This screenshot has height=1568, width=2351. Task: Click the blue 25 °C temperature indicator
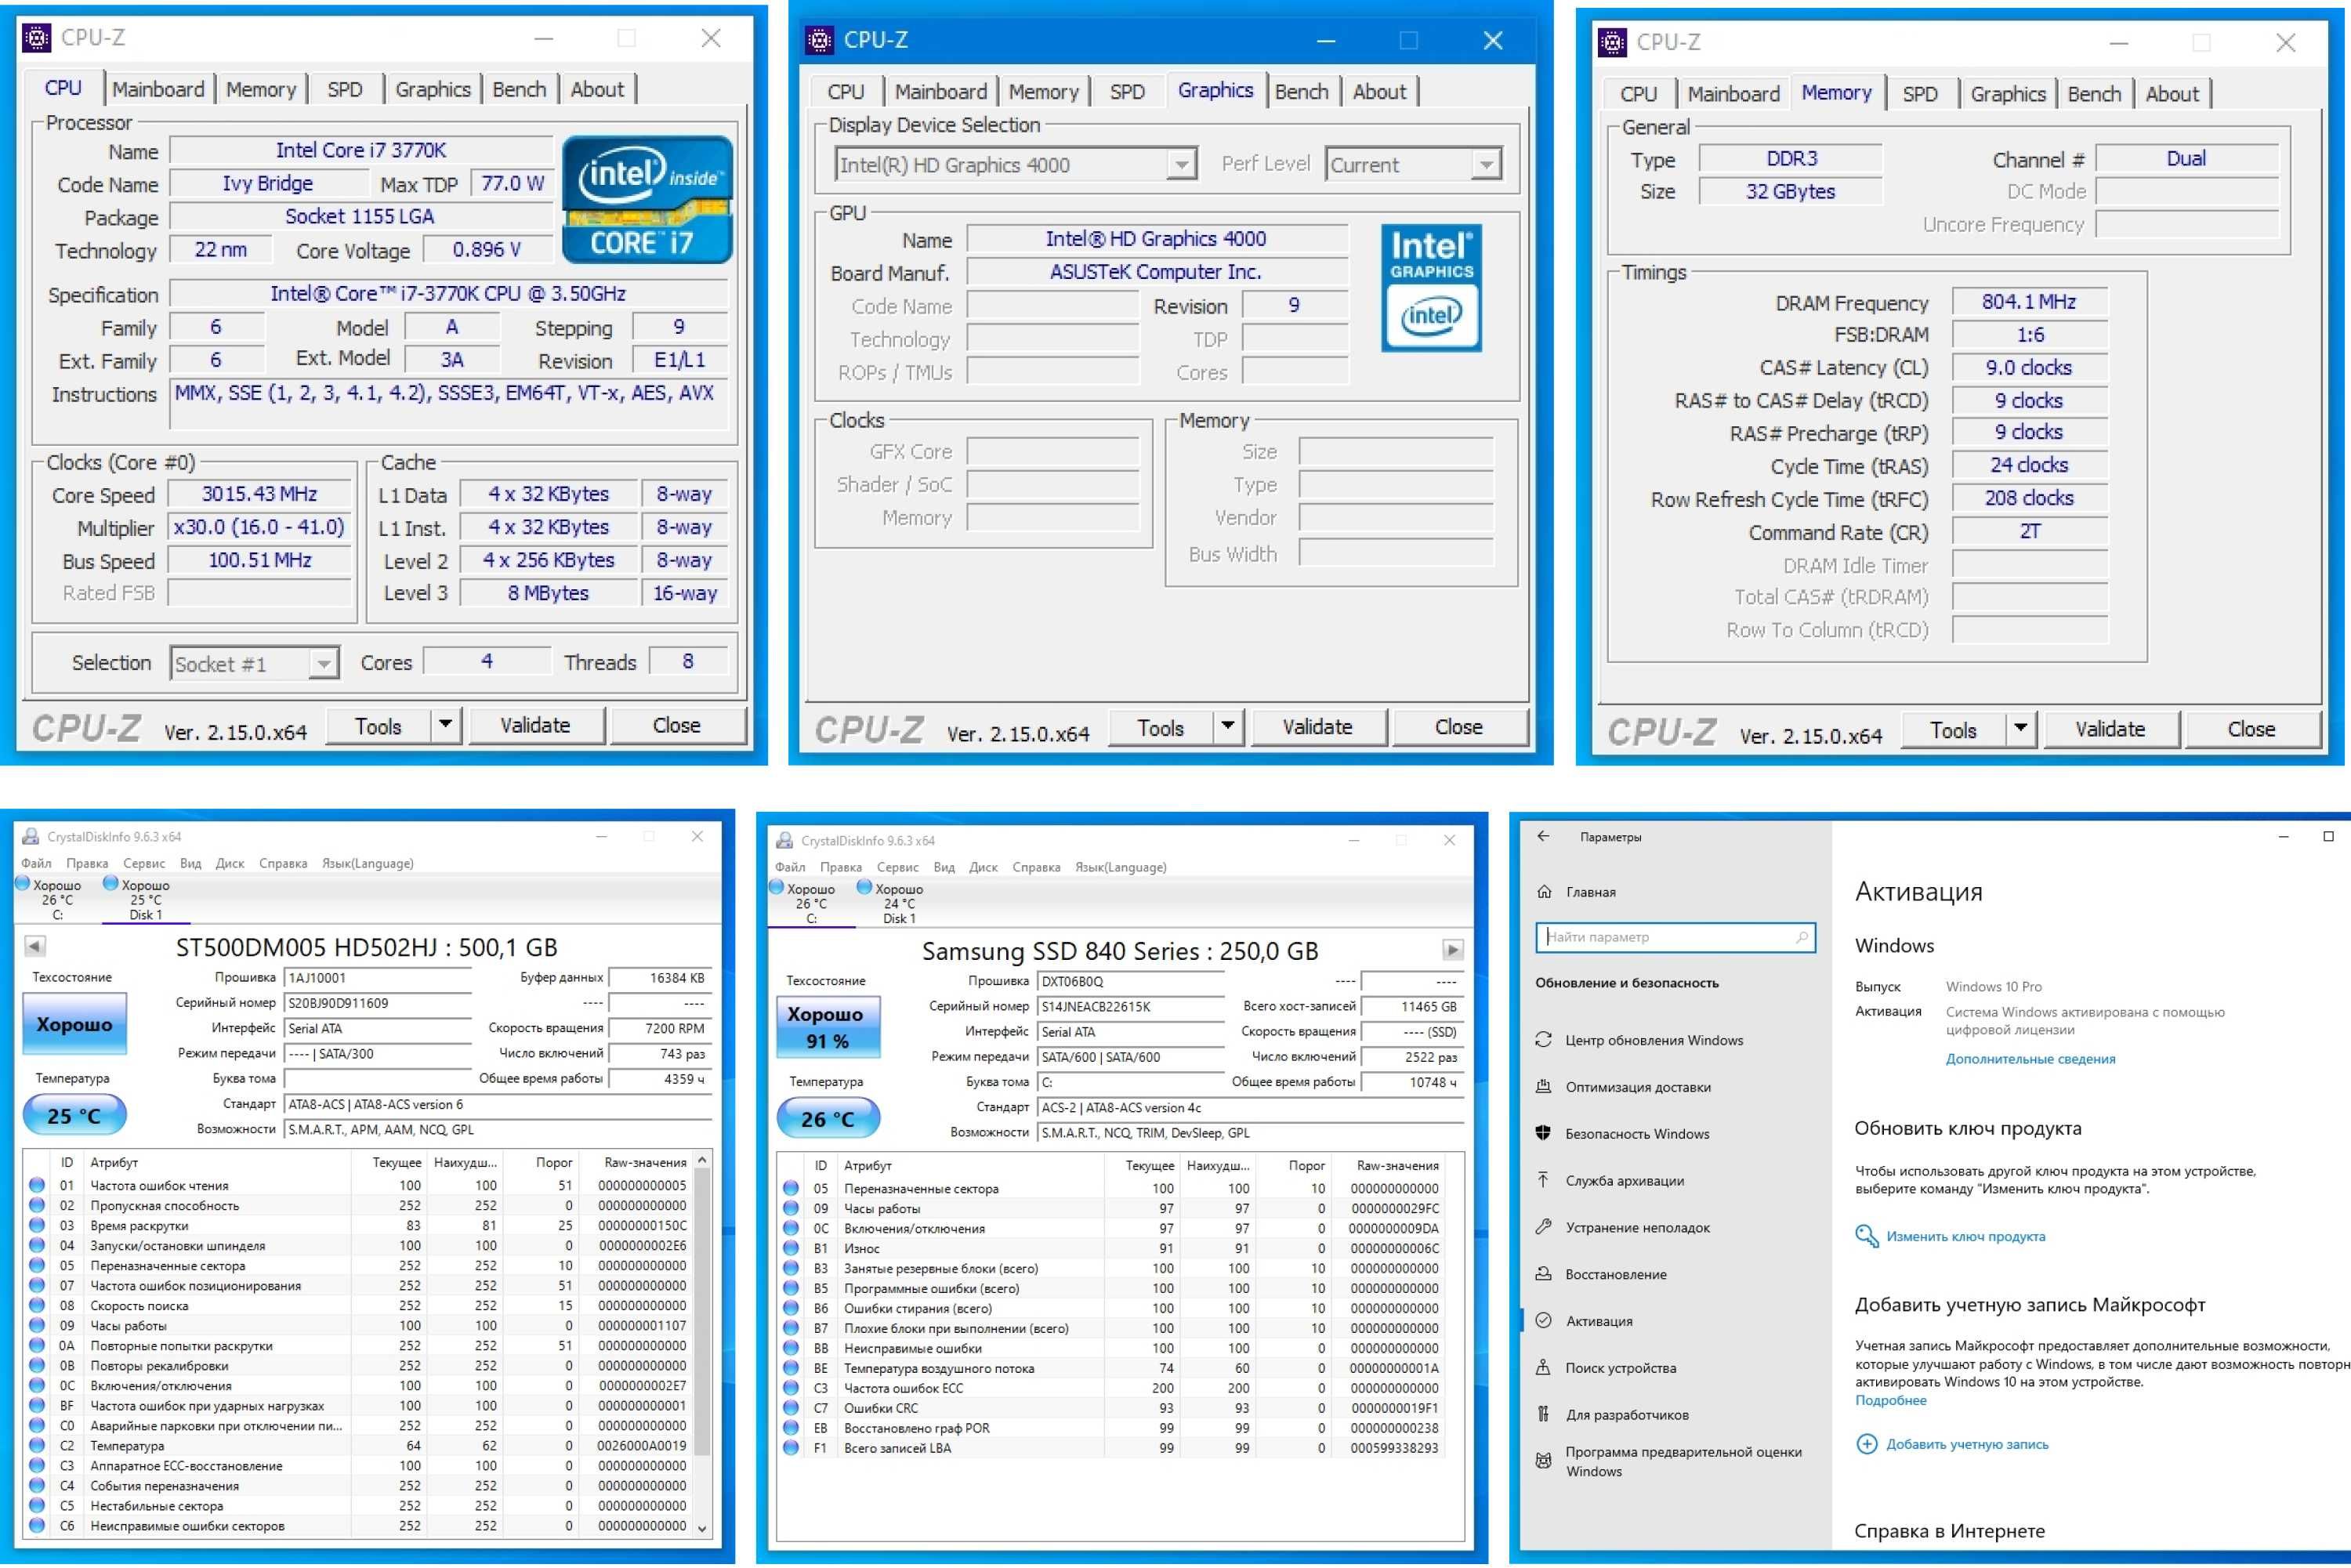click(x=74, y=1114)
